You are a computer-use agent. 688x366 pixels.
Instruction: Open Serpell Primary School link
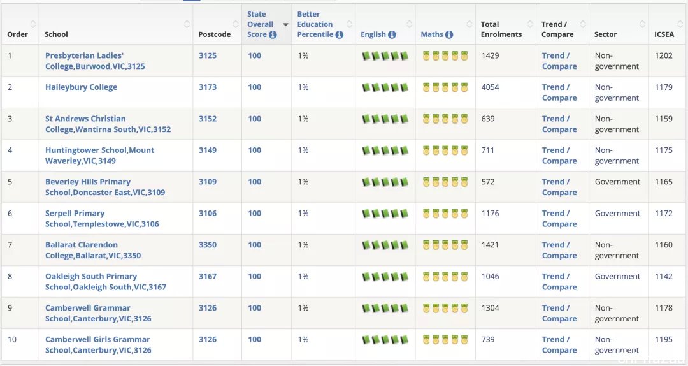pyautogui.click(x=102, y=219)
